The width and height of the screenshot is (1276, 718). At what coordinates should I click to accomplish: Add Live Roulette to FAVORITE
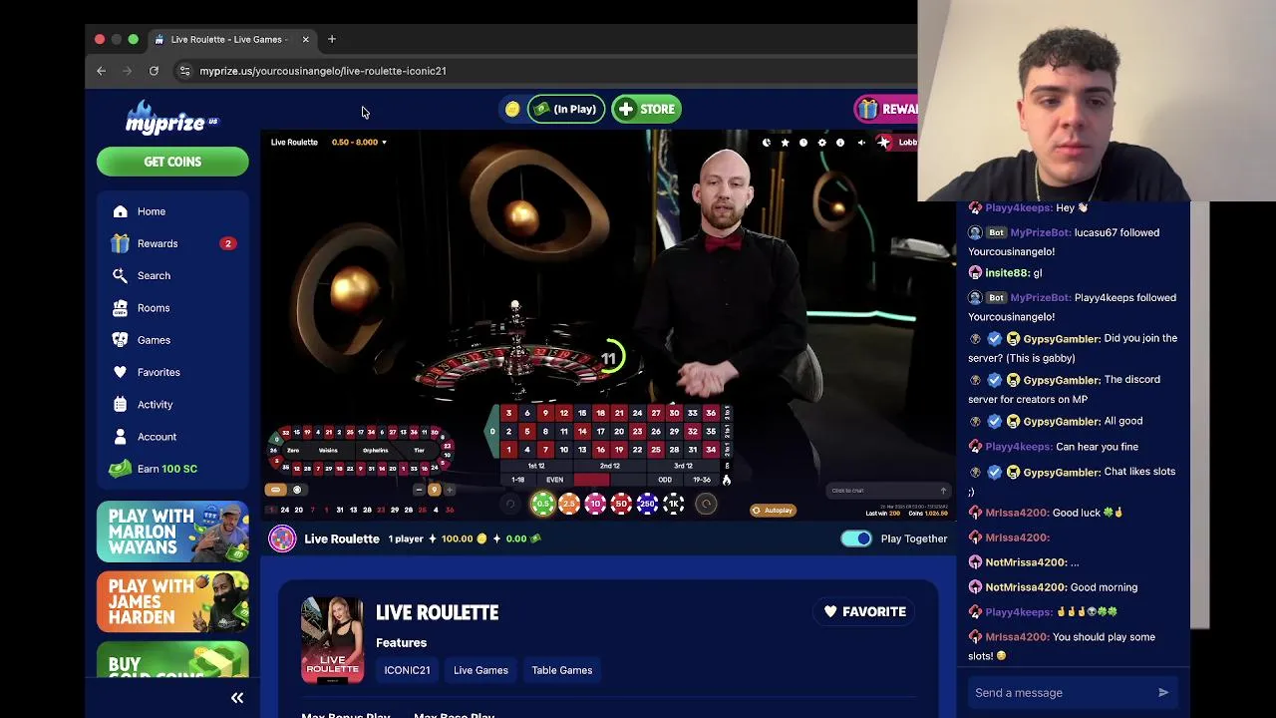(x=864, y=611)
